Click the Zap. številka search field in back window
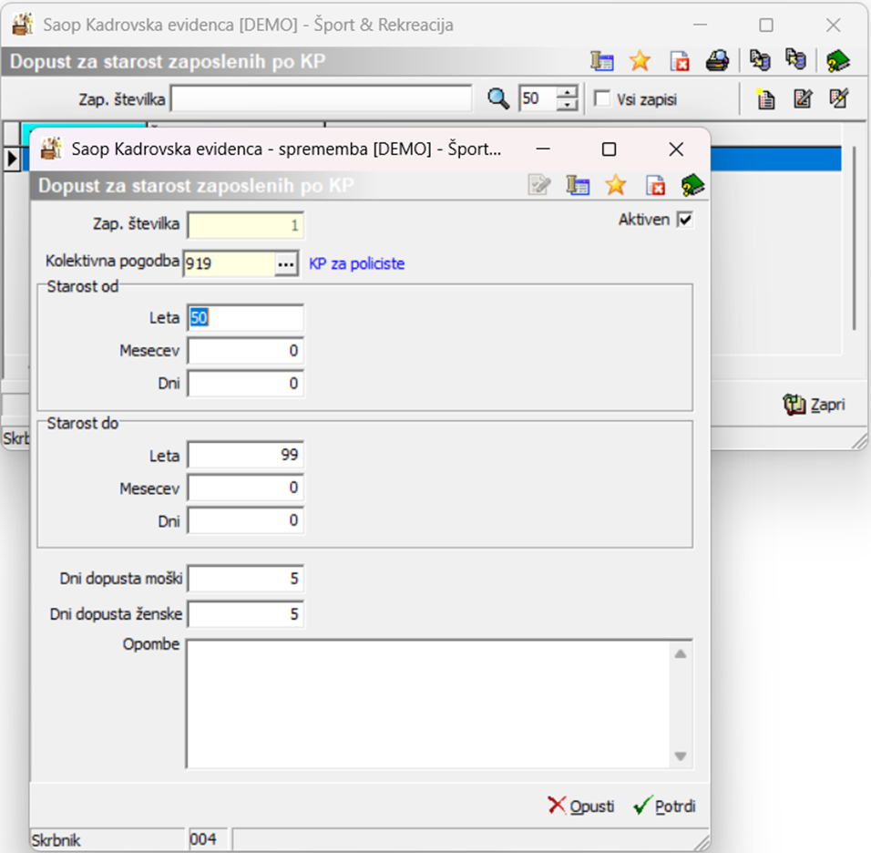The image size is (871, 853). click(322, 99)
